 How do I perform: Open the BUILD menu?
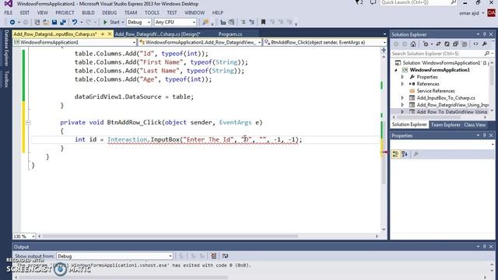(88, 12)
